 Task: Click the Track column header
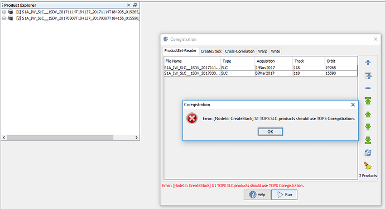(309, 61)
